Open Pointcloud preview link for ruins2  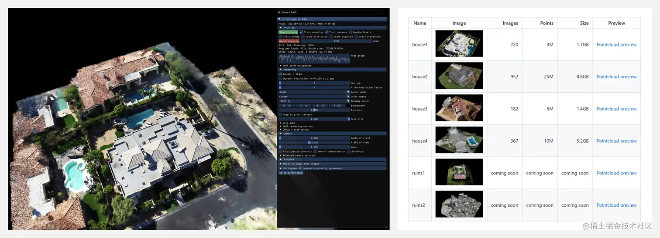pos(616,205)
